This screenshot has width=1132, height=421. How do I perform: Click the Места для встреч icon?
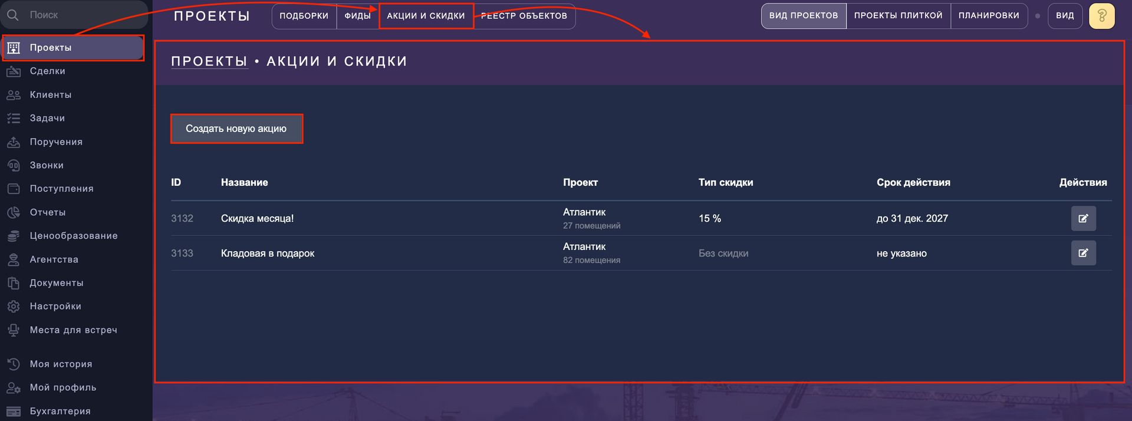point(14,330)
